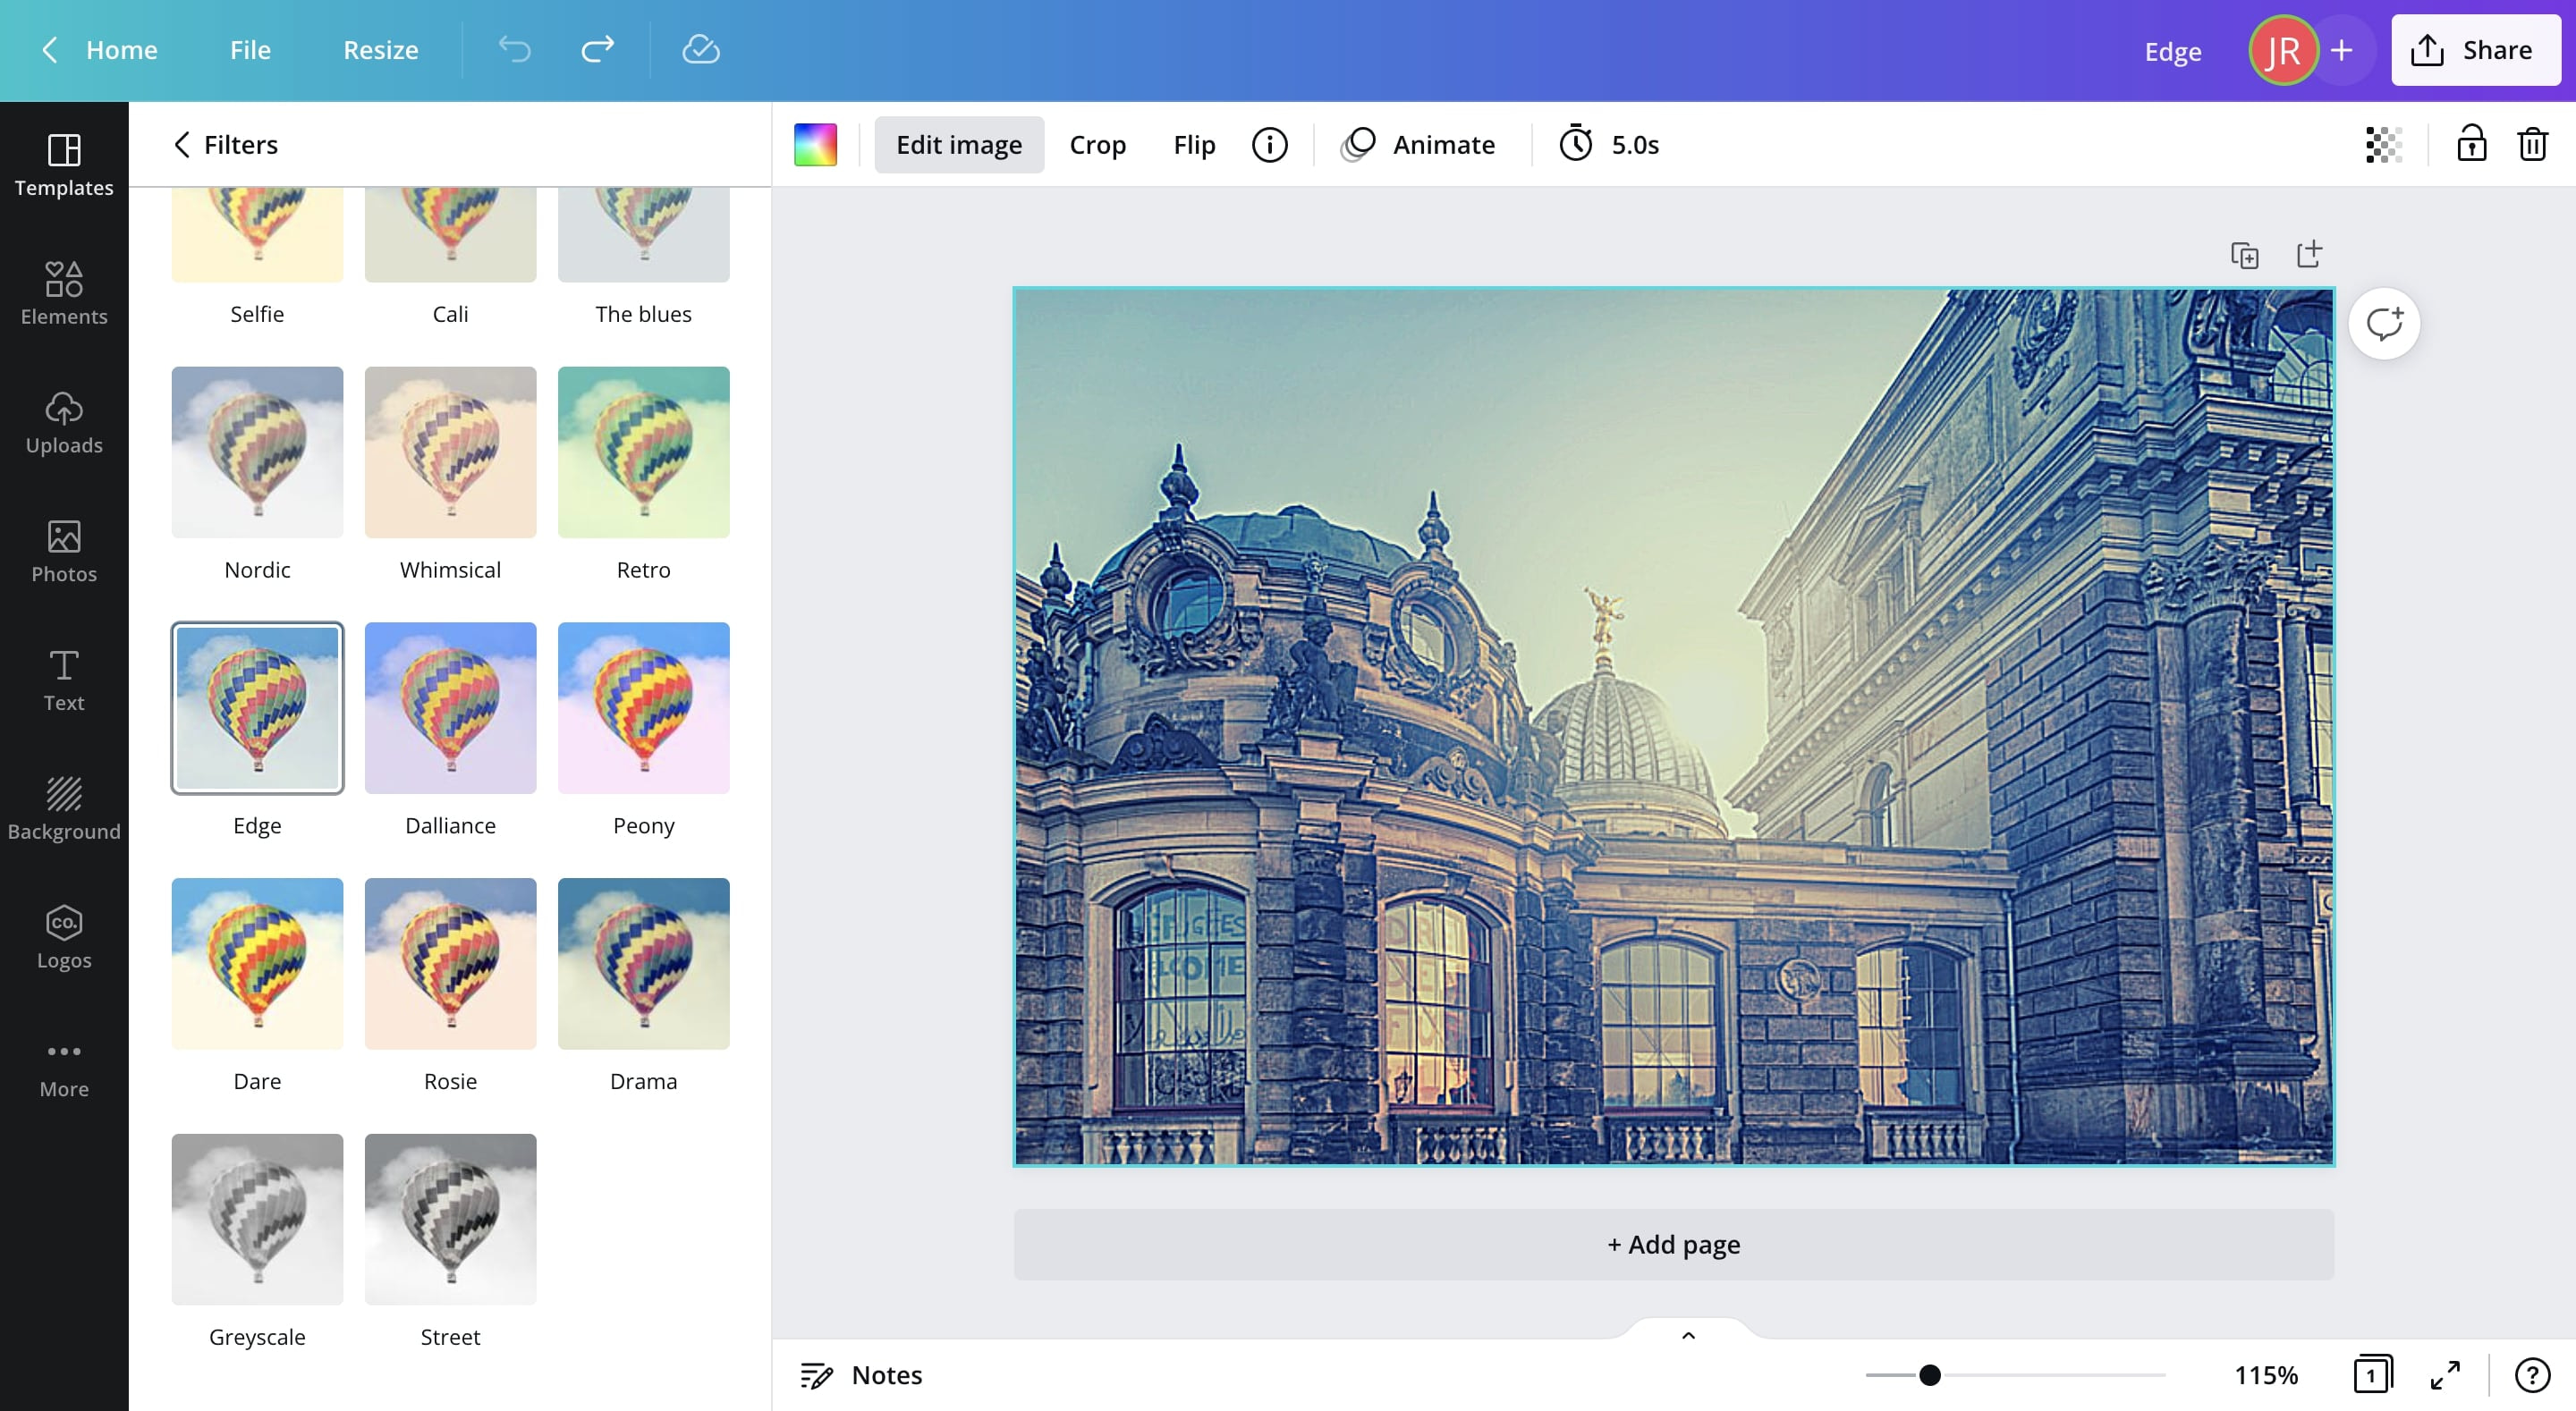The image size is (2576, 1411).
Task: Undo the last action
Action: coord(514,49)
